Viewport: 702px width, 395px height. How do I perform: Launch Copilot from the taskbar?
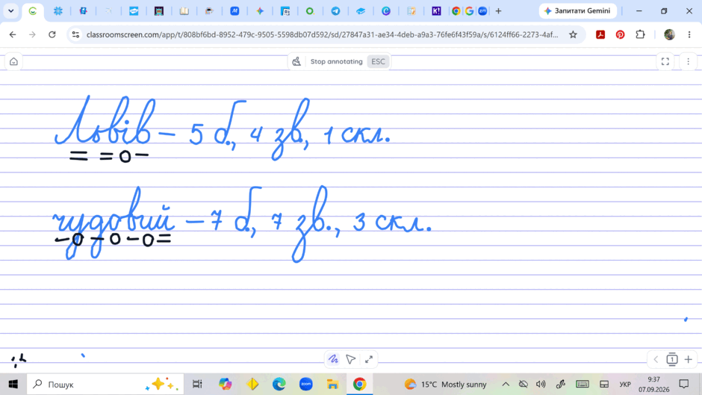[226, 385]
